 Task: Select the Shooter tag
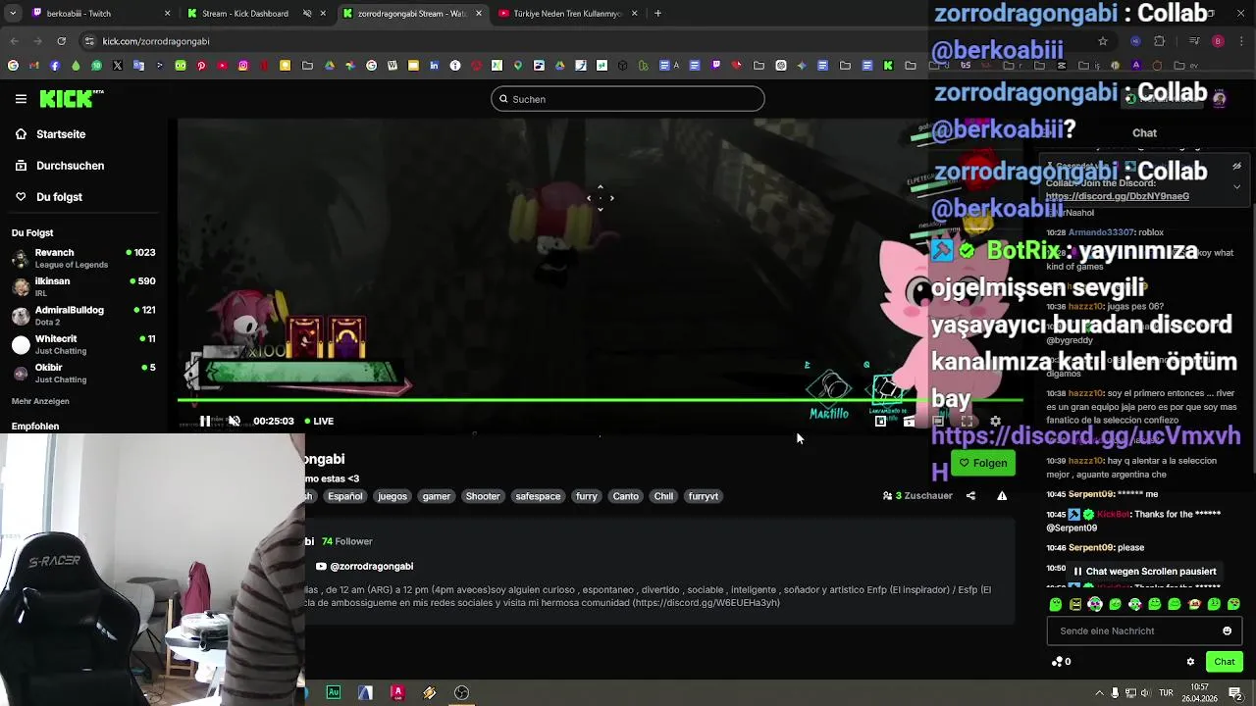(x=483, y=496)
